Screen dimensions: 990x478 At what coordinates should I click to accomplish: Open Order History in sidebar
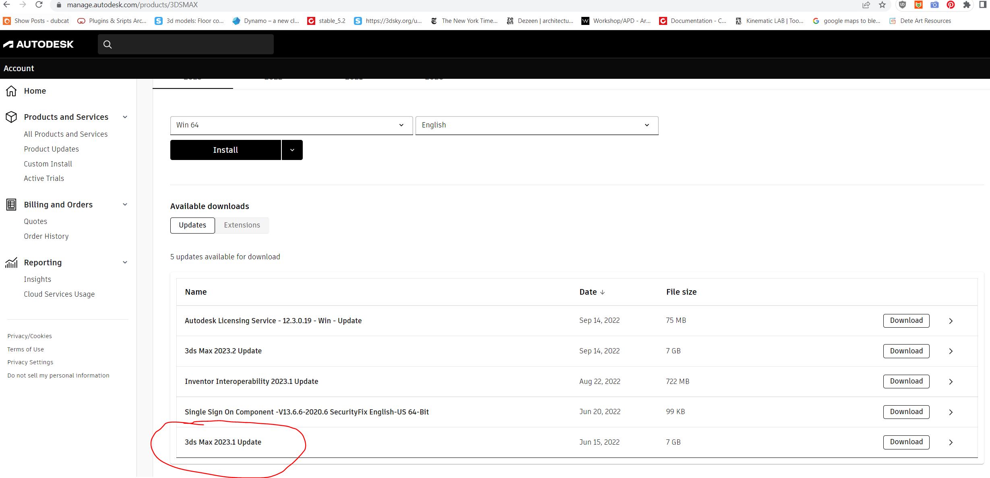pos(46,236)
